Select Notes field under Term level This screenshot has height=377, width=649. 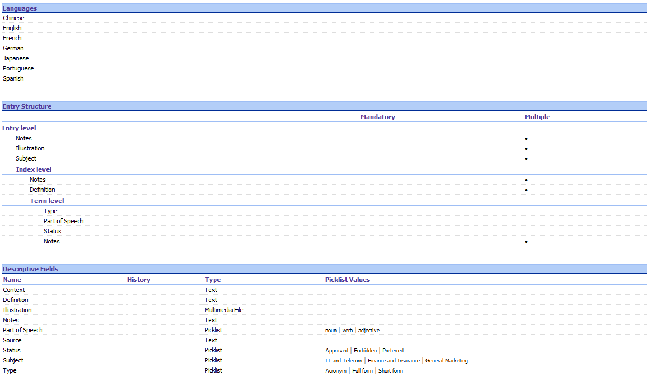51,241
